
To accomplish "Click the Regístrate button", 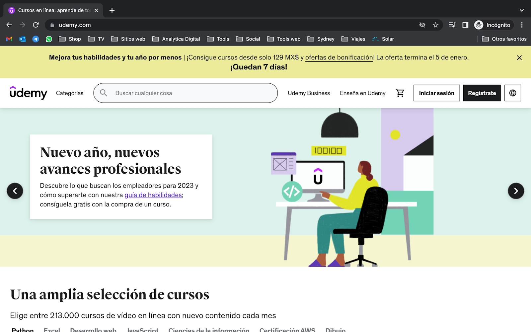I will (x=482, y=93).
